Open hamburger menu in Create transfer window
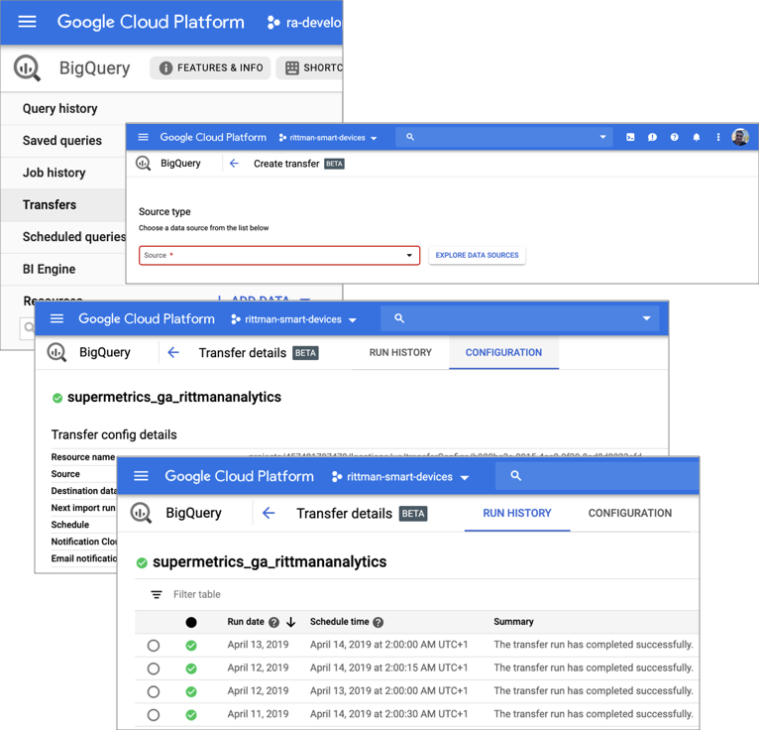The height and width of the screenshot is (730, 759). (x=144, y=137)
